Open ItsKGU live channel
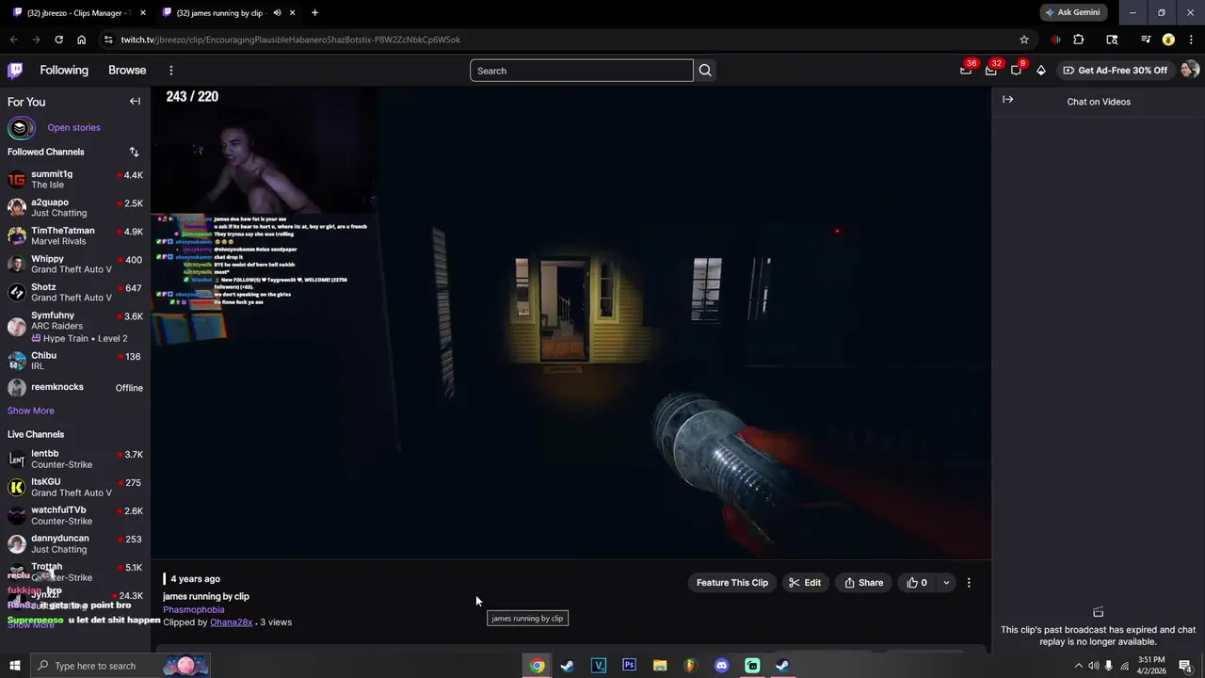 point(75,487)
